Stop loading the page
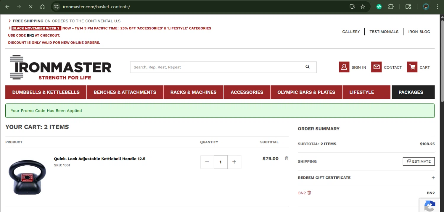 (30, 7)
